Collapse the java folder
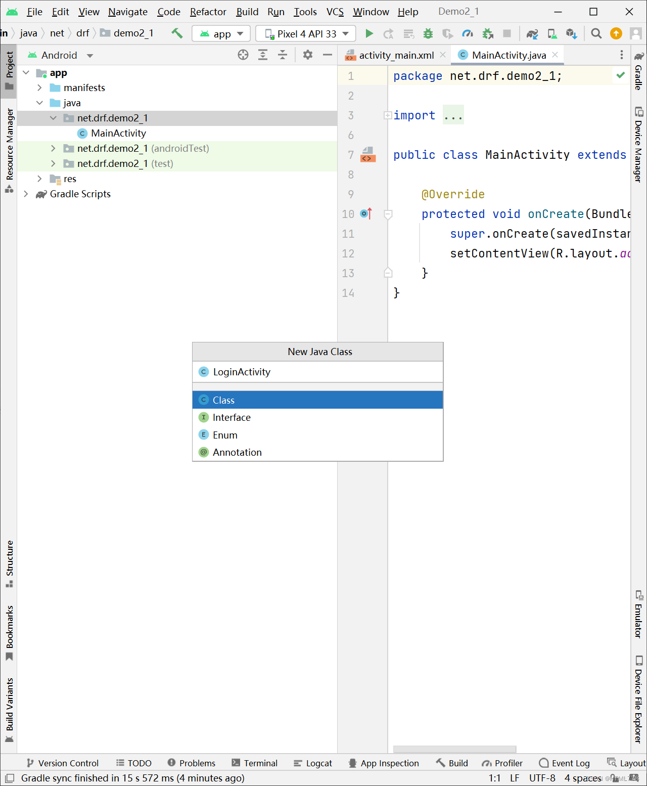This screenshot has height=786, width=647. [39, 103]
